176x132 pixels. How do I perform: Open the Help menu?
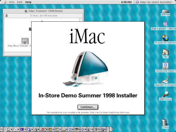click(28, 2)
